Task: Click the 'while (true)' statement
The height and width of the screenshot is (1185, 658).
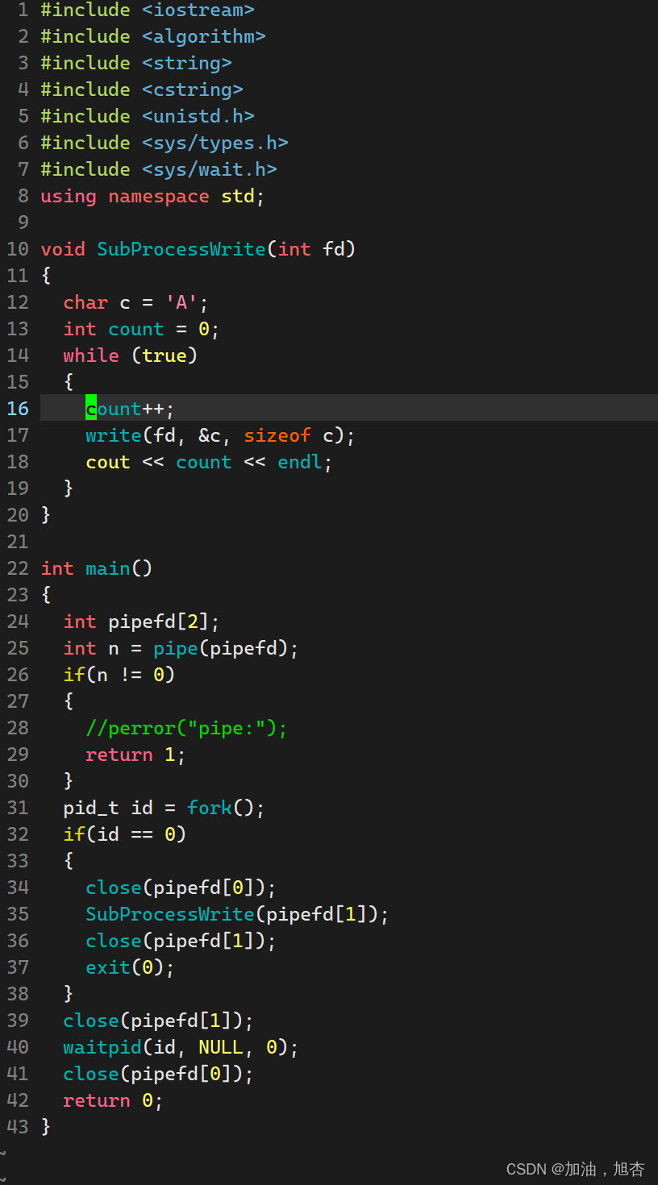Action: [131, 356]
